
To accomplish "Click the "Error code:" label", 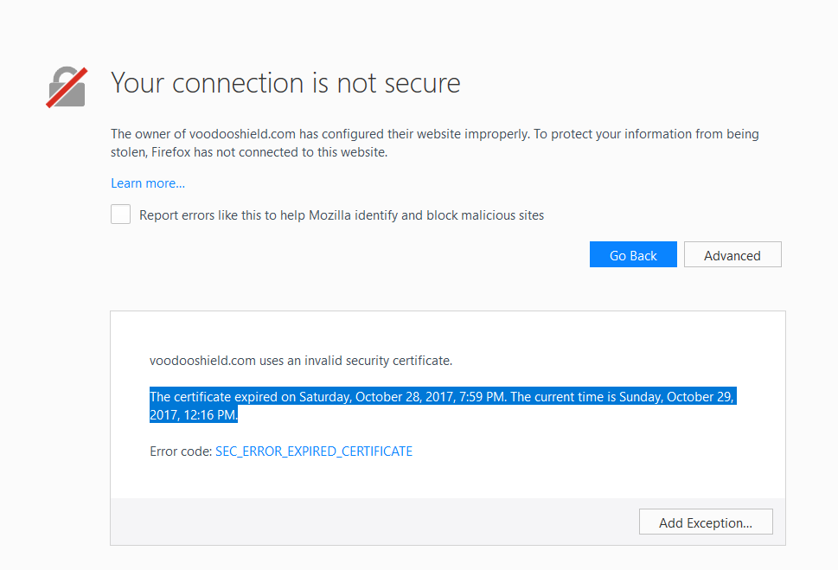I will pyautogui.click(x=181, y=451).
